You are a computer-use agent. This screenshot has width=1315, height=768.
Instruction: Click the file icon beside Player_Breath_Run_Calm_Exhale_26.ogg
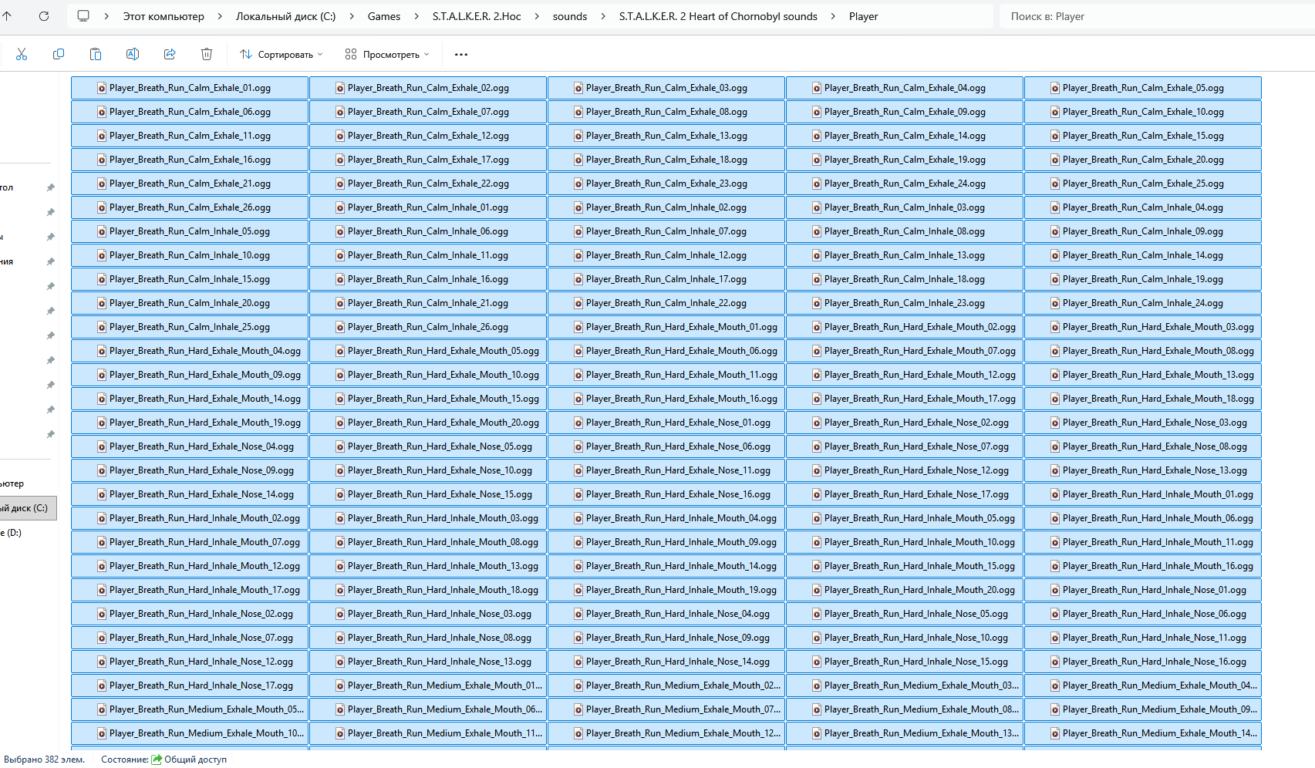(x=102, y=207)
